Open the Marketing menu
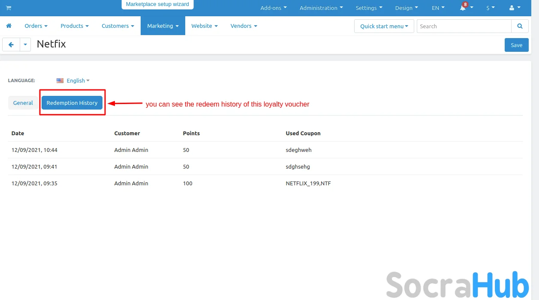Screen dimensions: 539x300 [x=163, y=26]
